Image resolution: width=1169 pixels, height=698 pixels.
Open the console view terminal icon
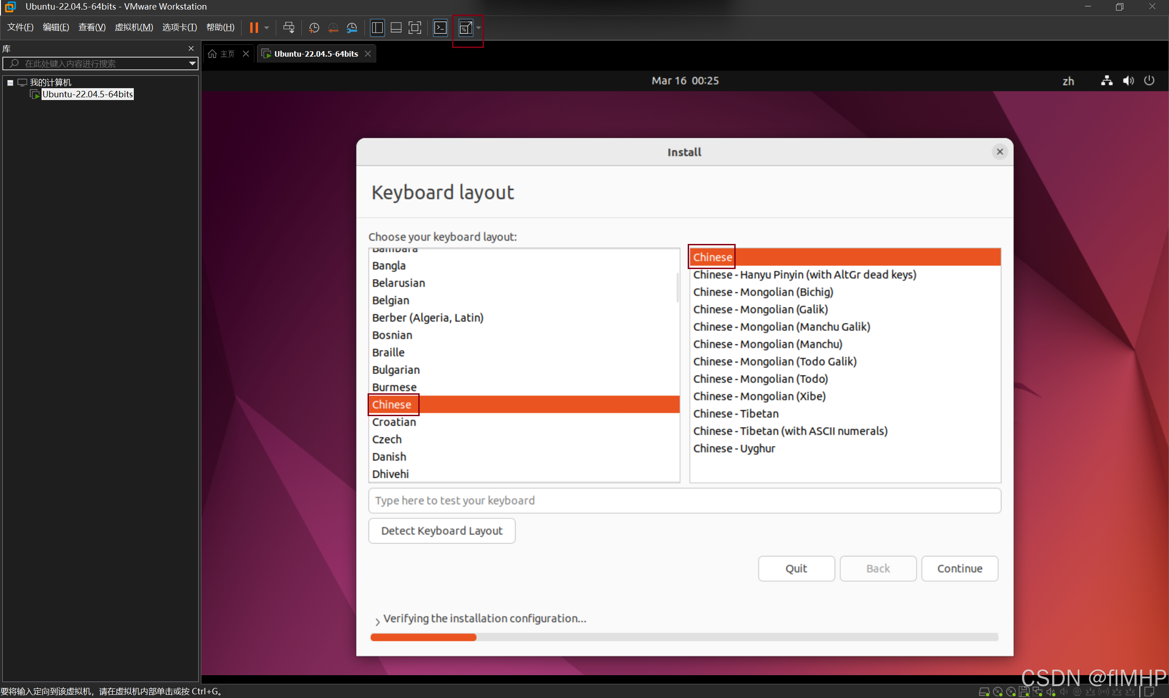[441, 28]
